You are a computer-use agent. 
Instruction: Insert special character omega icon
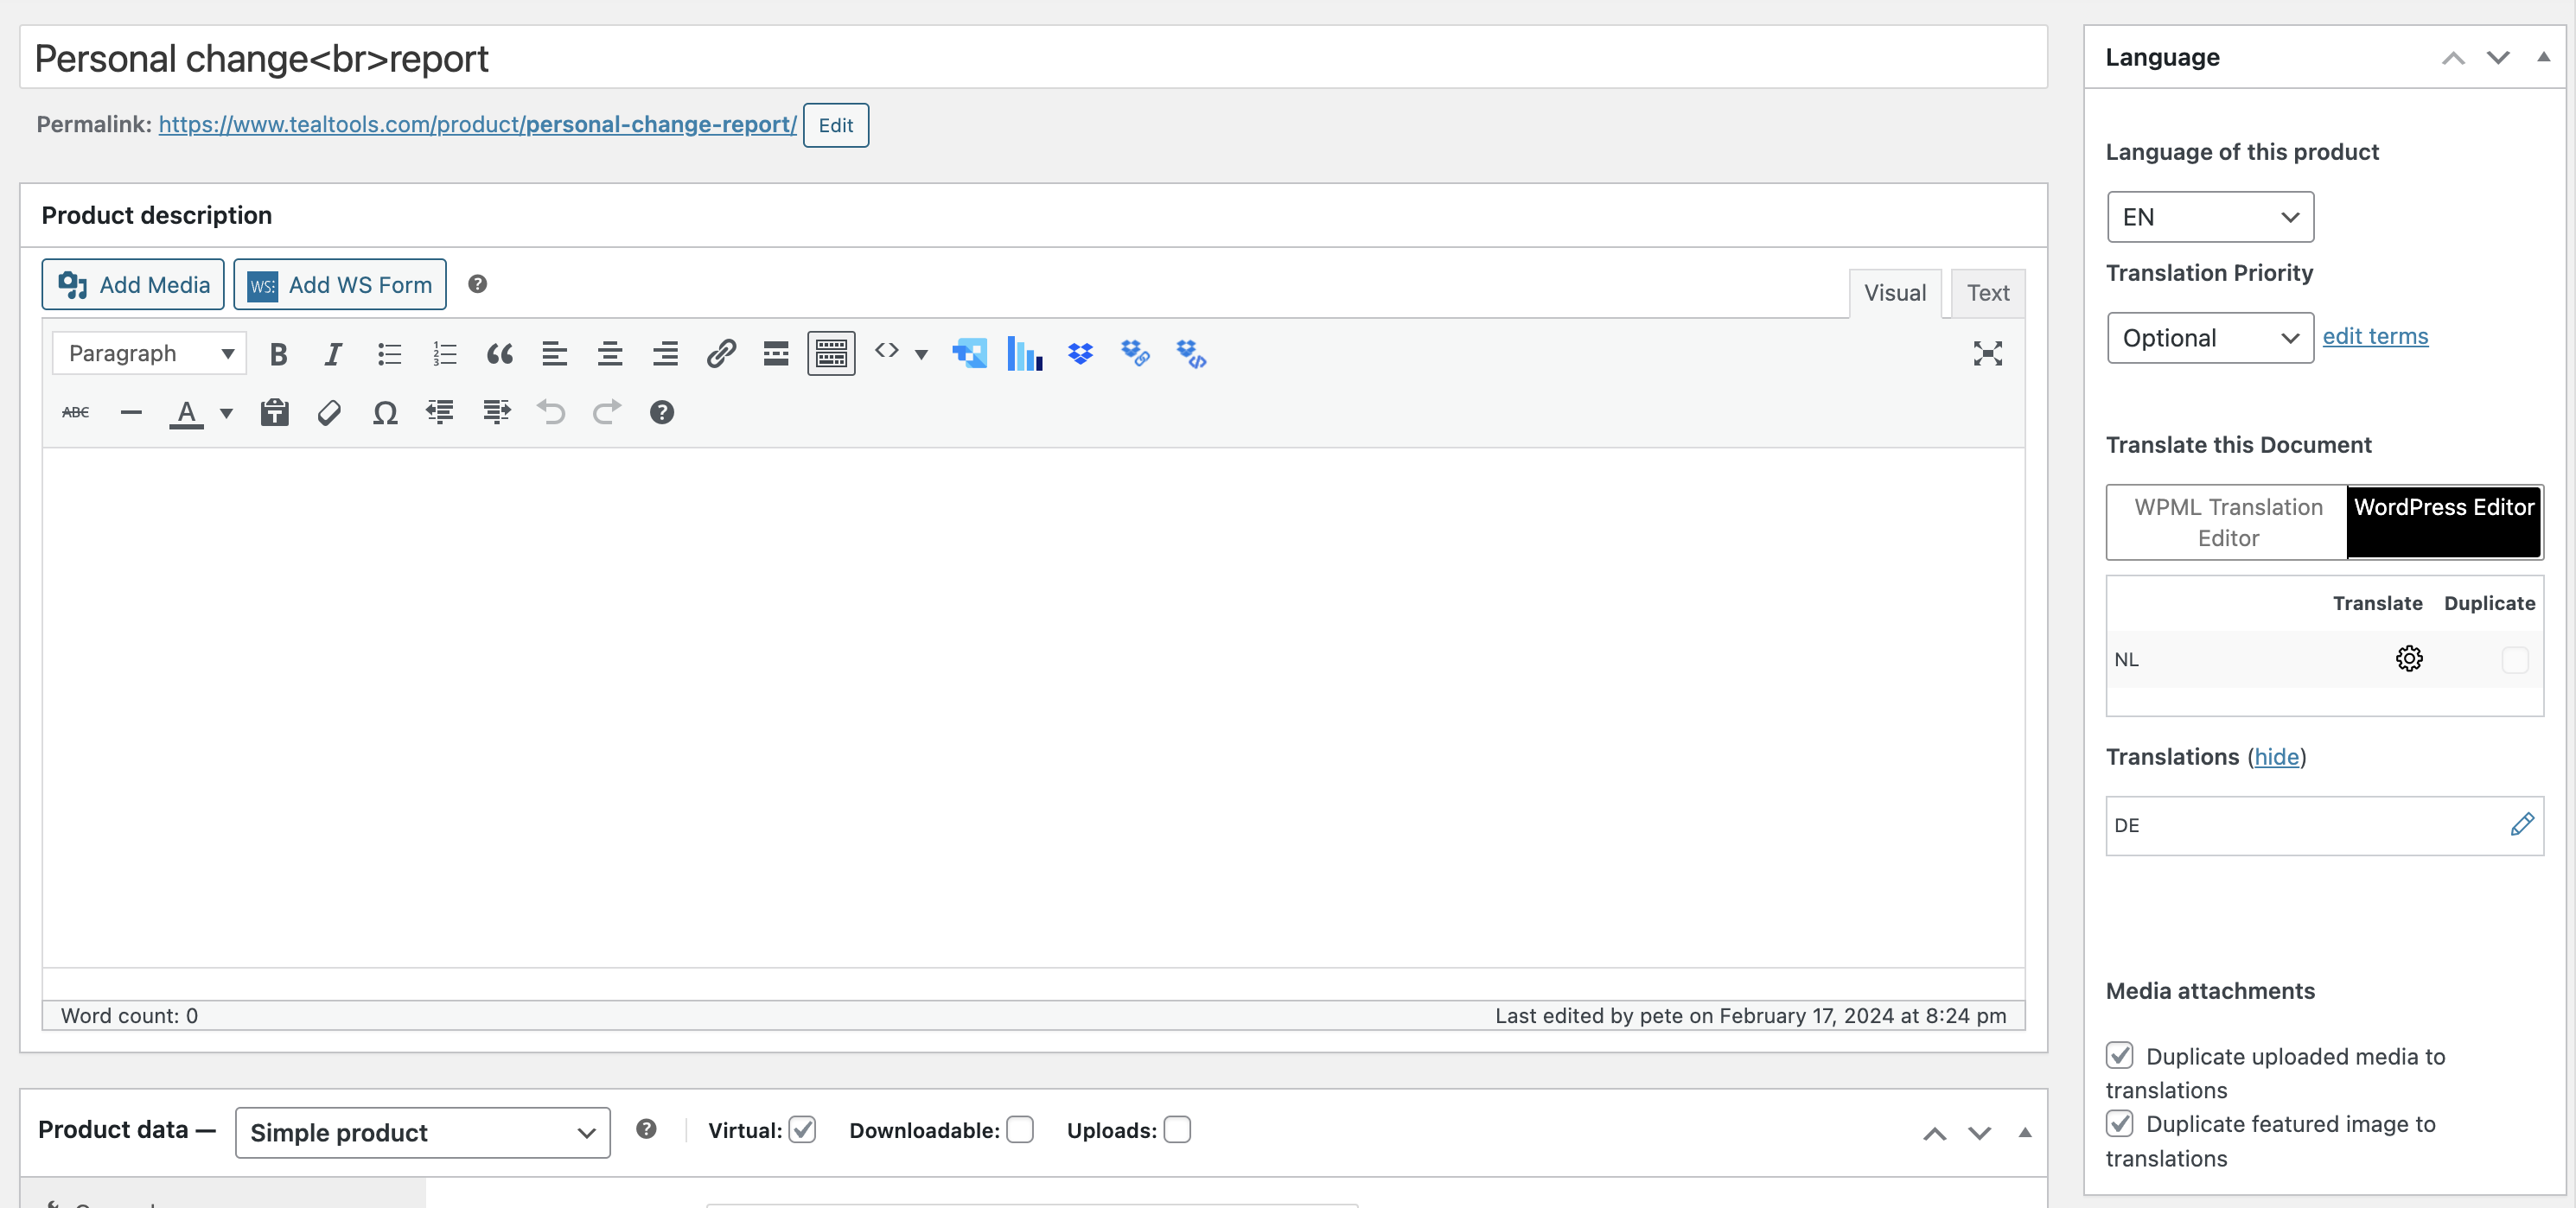pos(385,413)
